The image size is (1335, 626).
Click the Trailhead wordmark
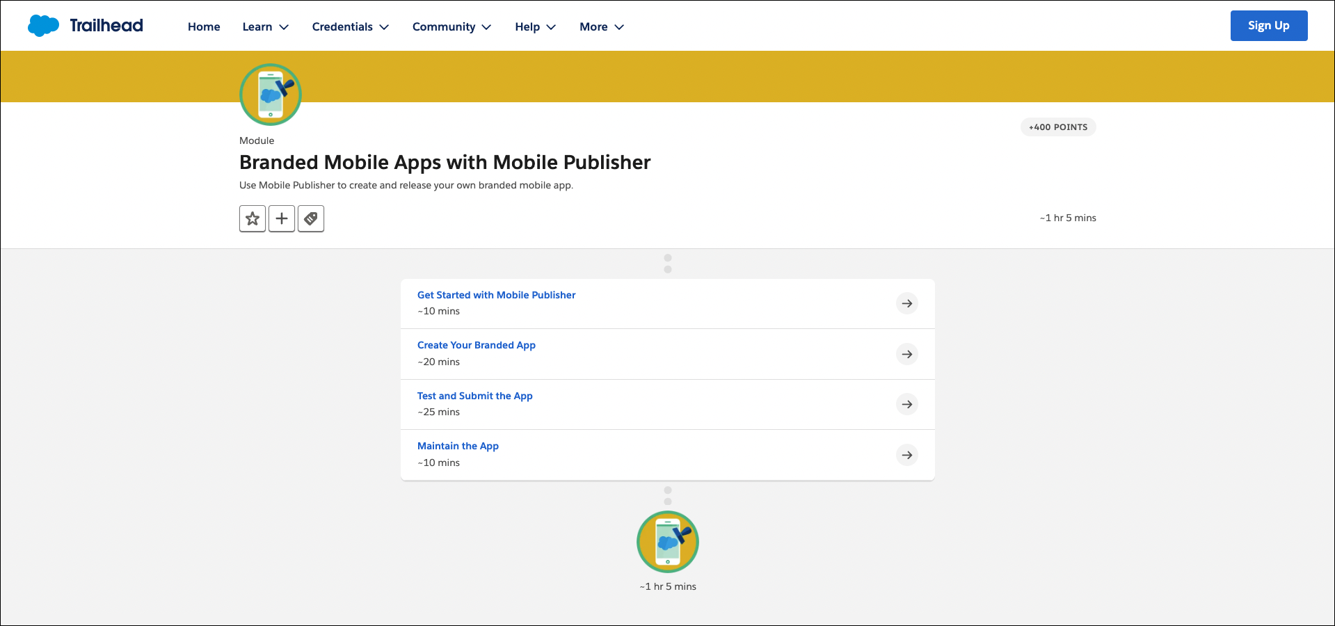[x=106, y=26]
